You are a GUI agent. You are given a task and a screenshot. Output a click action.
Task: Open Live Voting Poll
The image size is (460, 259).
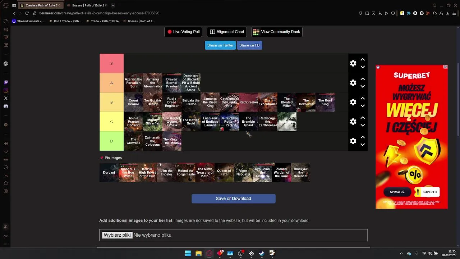pyautogui.click(x=183, y=32)
